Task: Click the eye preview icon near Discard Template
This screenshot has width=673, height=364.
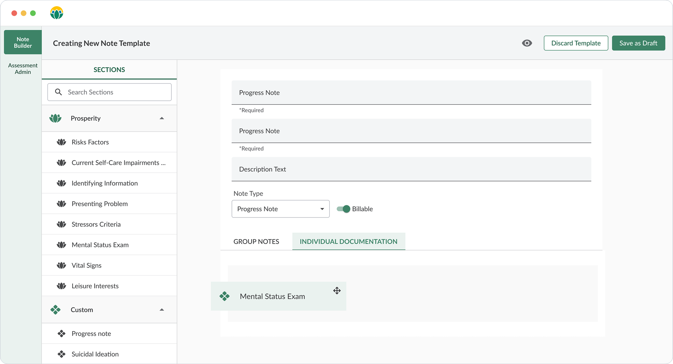Action: (x=527, y=43)
